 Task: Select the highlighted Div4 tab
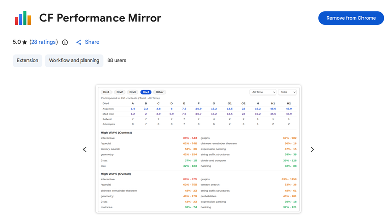[x=146, y=92]
